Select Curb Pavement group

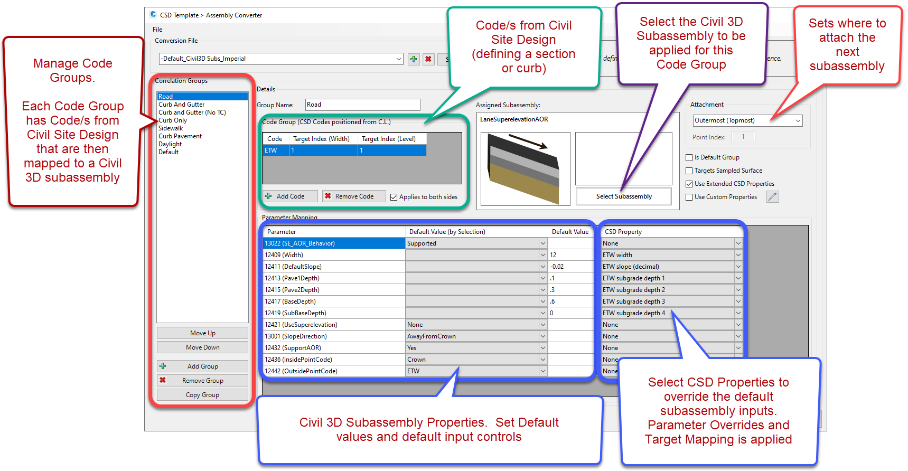(202, 136)
